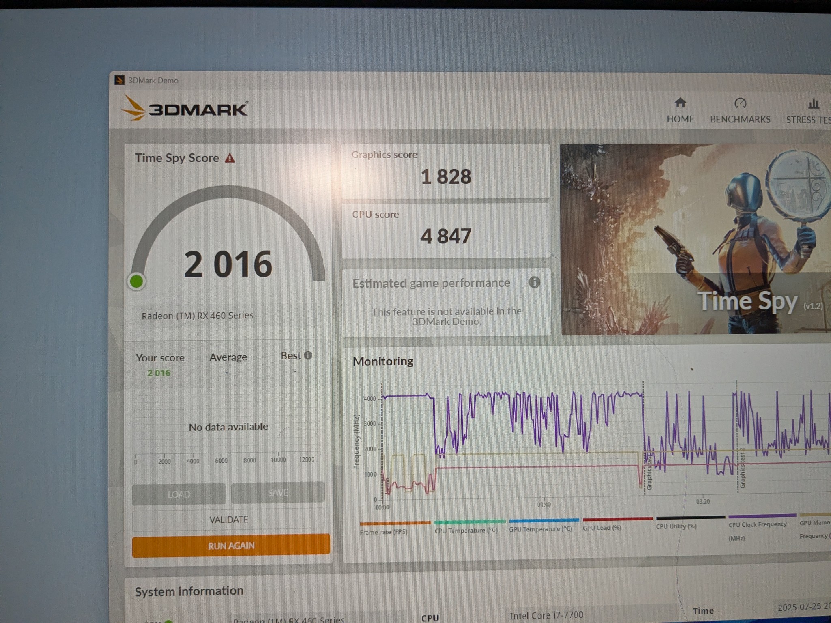Click the Time Spy benchmark thumbnail image
Image resolution: width=831 pixels, height=623 pixels.
point(695,239)
